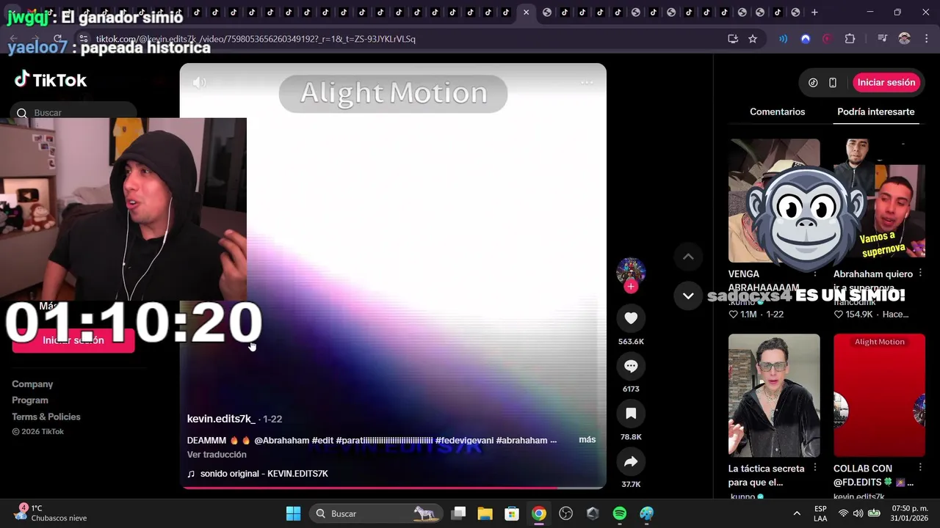Show hidden system tray icons

click(x=797, y=513)
